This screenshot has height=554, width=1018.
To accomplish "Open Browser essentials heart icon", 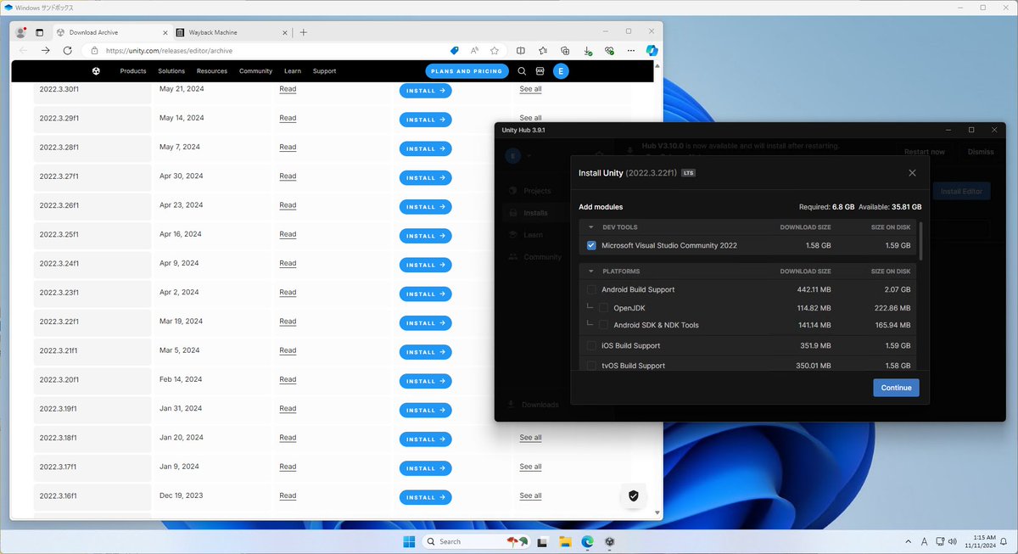I will point(609,51).
